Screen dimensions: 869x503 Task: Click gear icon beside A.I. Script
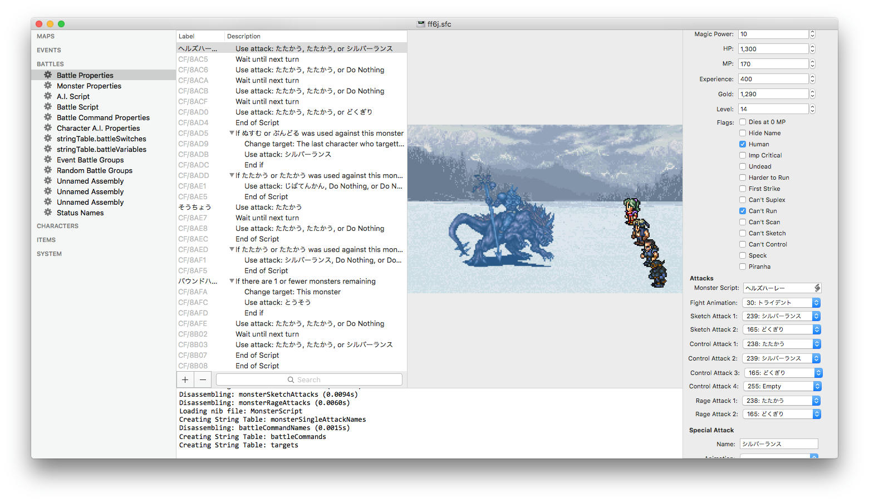(x=48, y=96)
